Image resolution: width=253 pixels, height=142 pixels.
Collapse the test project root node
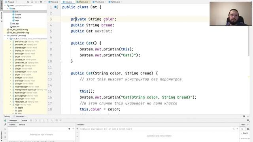point(5,6)
